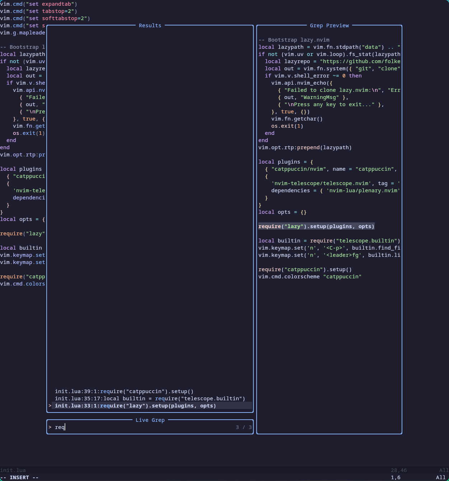The image size is (449, 481).
Task: Click highlighted preview line require("lazy").setup(plugins, opts)
Action: tap(317, 226)
